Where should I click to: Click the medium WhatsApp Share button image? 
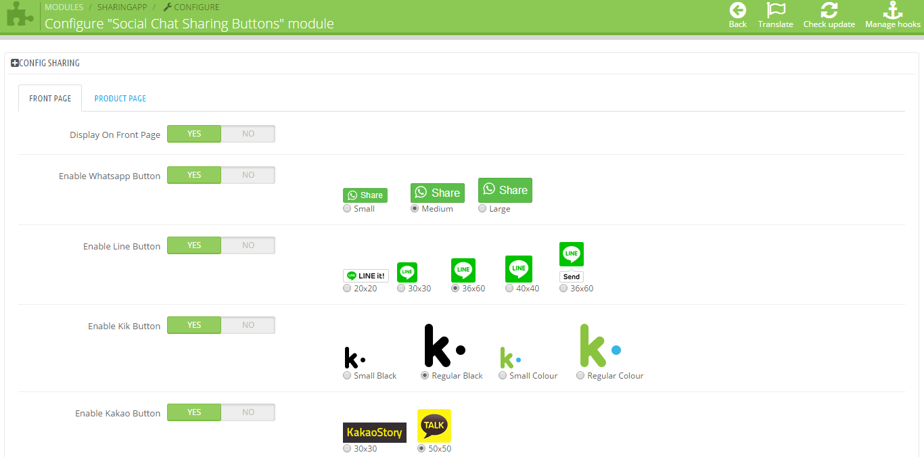(x=438, y=193)
